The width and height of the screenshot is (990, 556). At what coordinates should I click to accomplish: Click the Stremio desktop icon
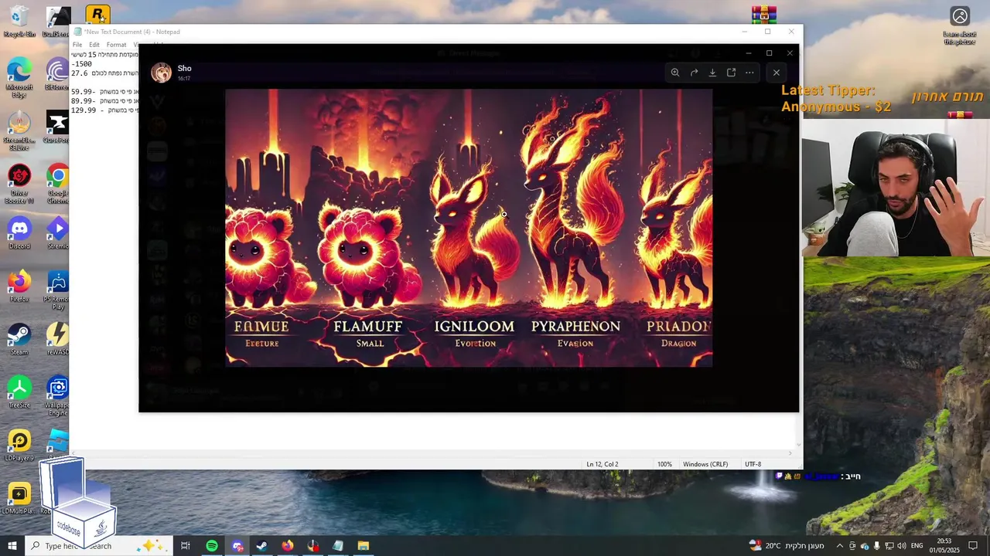(x=57, y=233)
